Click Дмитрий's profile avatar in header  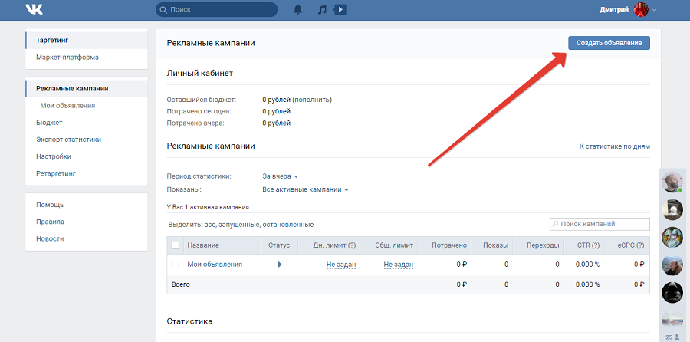641,10
